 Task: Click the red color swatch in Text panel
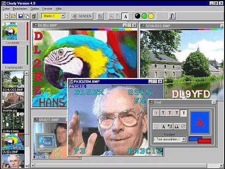click(x=204, y=141)
